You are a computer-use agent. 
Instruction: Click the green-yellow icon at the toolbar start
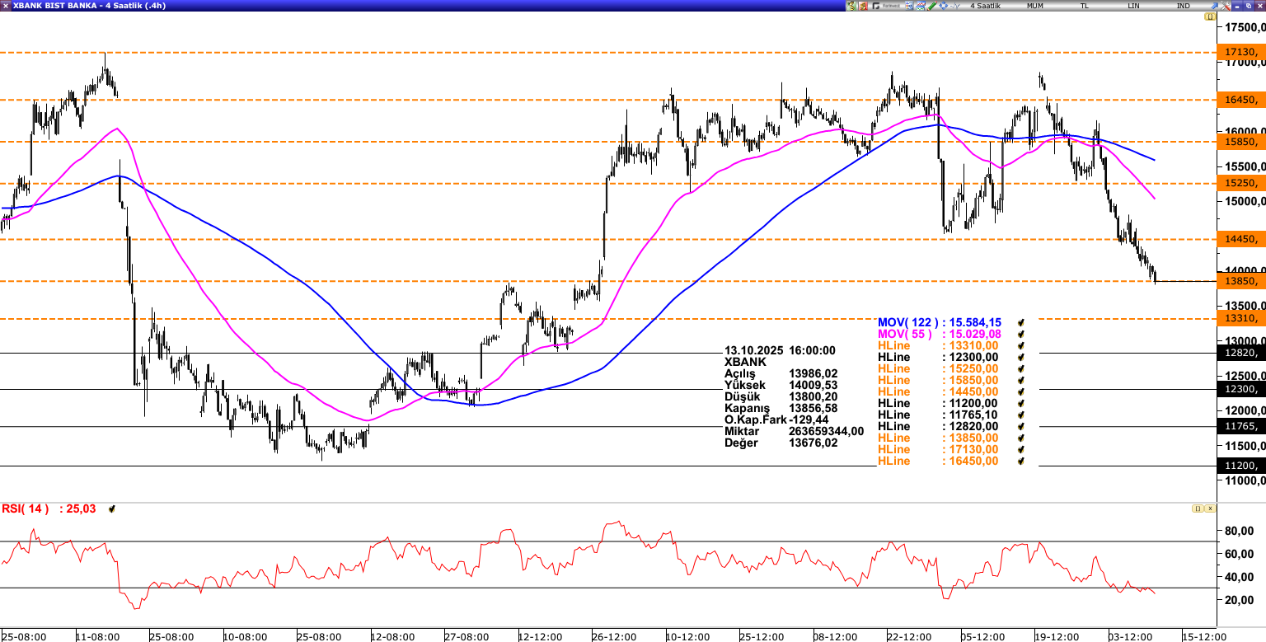(x=851, y=6)
